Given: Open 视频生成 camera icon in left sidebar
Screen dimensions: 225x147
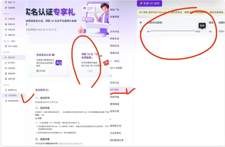Looking at the screenshot, I should 6,30.
